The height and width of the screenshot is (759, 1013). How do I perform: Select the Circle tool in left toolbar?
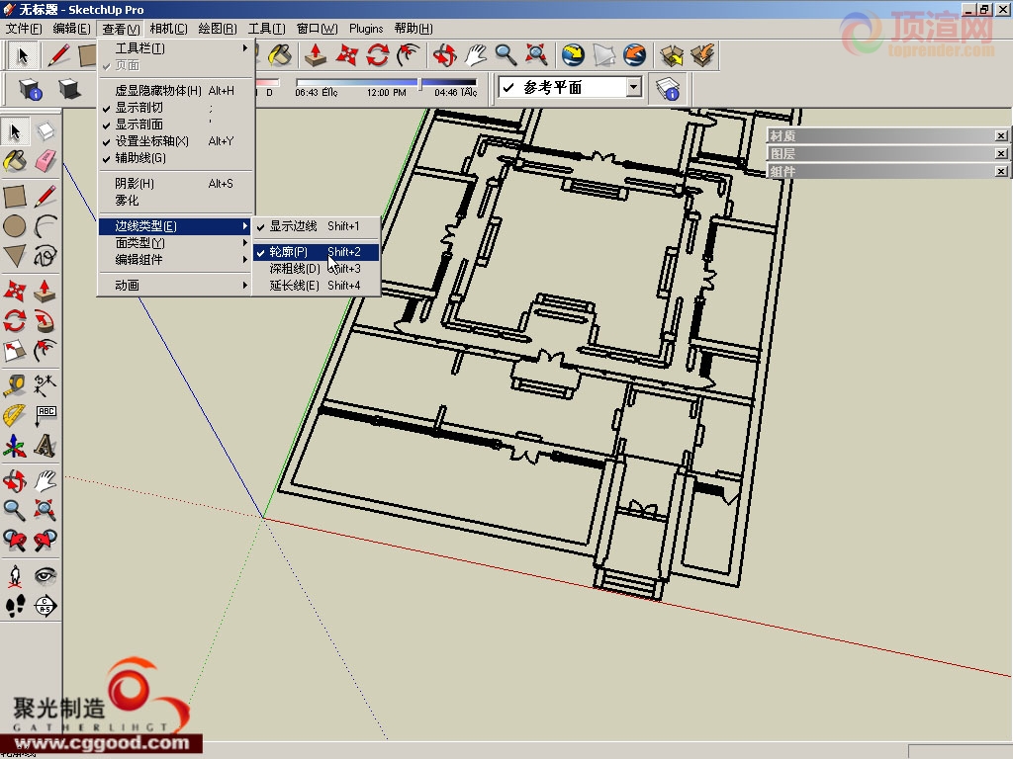[x=15, y=226]
